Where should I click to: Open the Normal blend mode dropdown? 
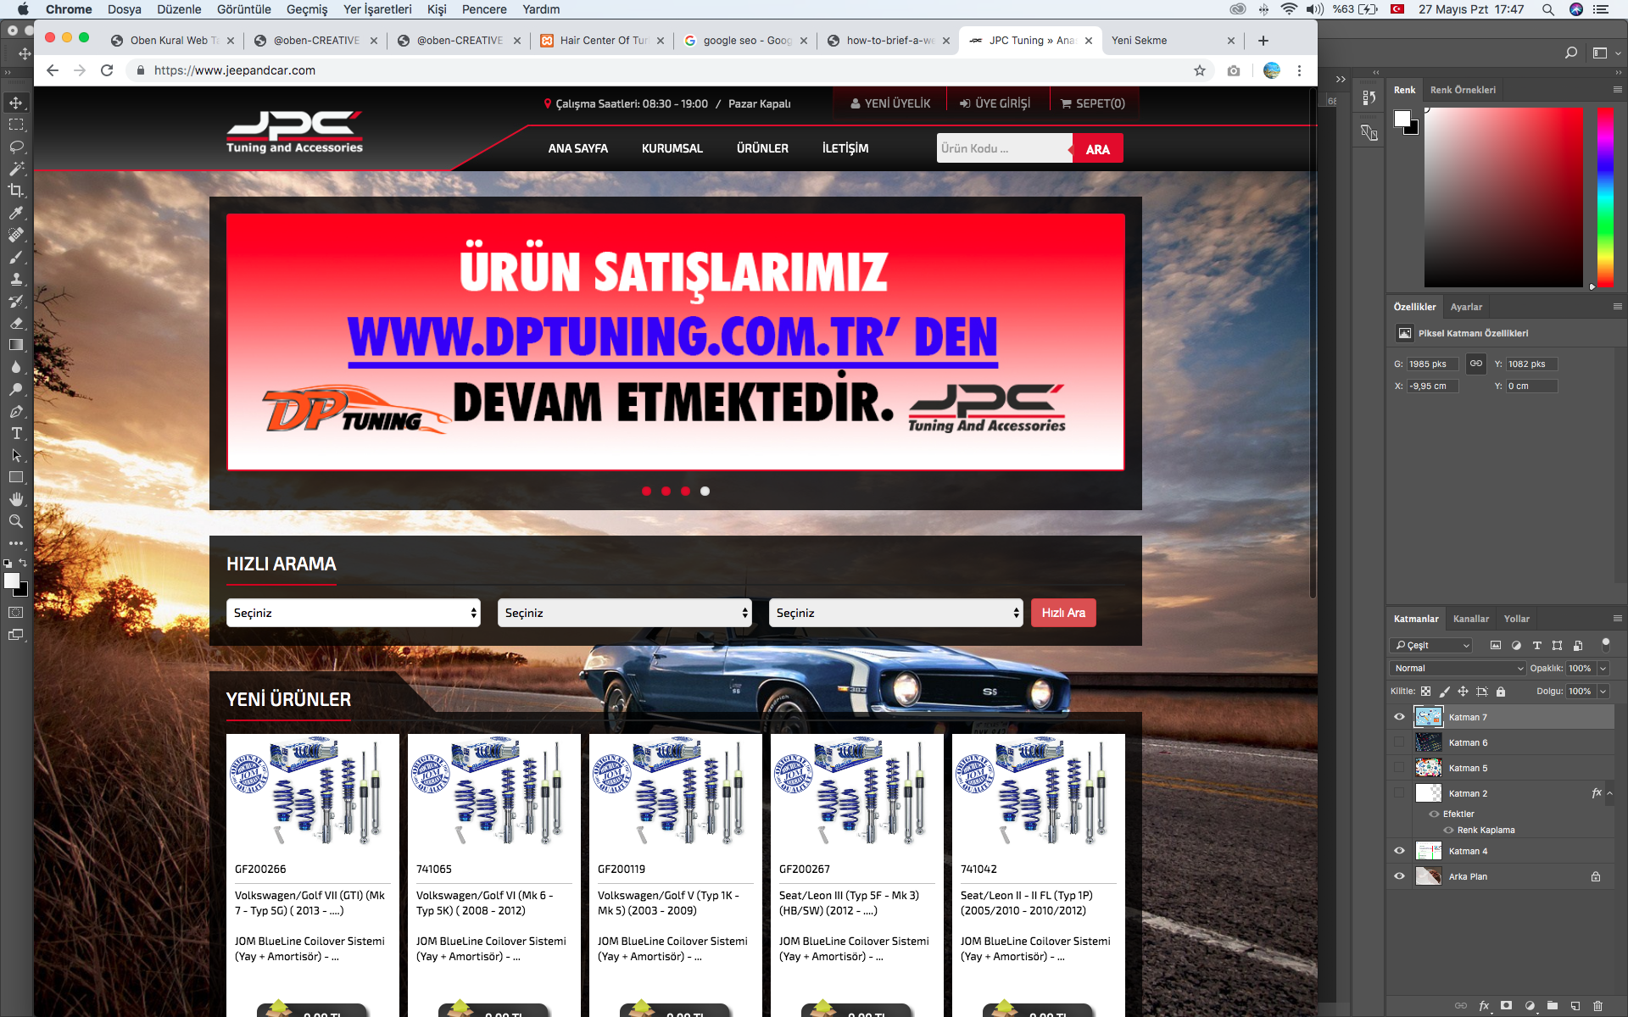1458,669
